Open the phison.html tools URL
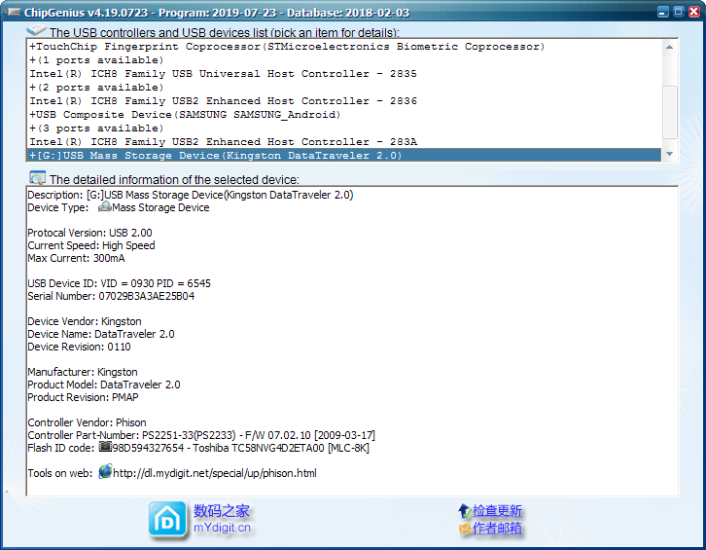Screen dimensions: 706x550 pyautogui.click(x=215, y=473)
